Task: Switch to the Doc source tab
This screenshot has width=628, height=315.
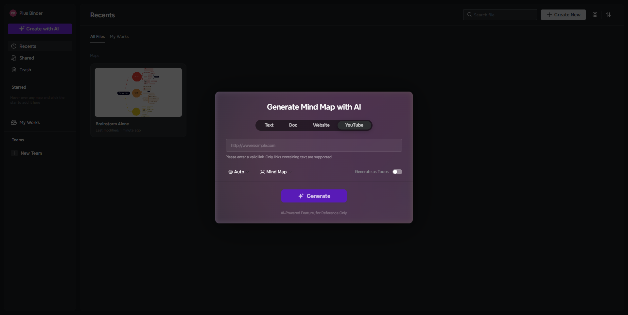Action: (293, 125)
